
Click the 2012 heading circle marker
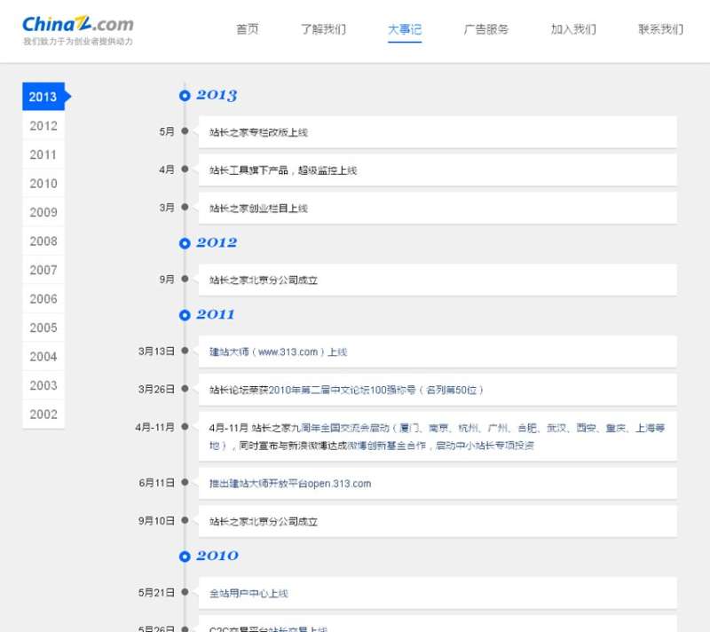point(185,243)
